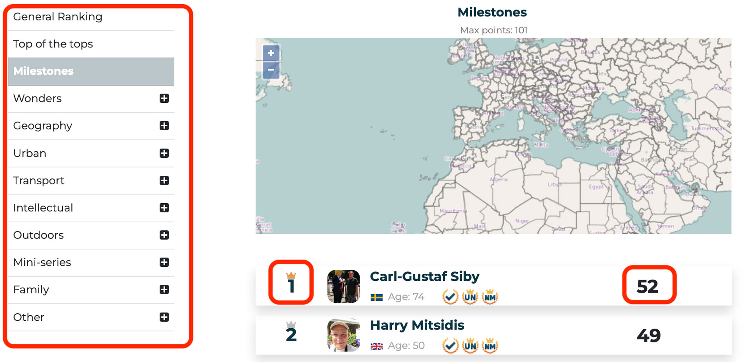
Task: Expand the Transport category
Action: pos(164,180)
